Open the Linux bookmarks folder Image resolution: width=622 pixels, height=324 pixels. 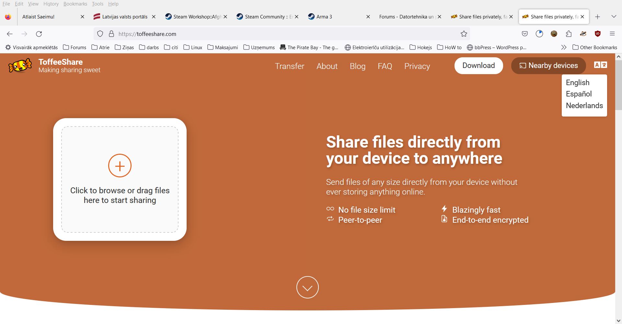(x=193, y=47)
